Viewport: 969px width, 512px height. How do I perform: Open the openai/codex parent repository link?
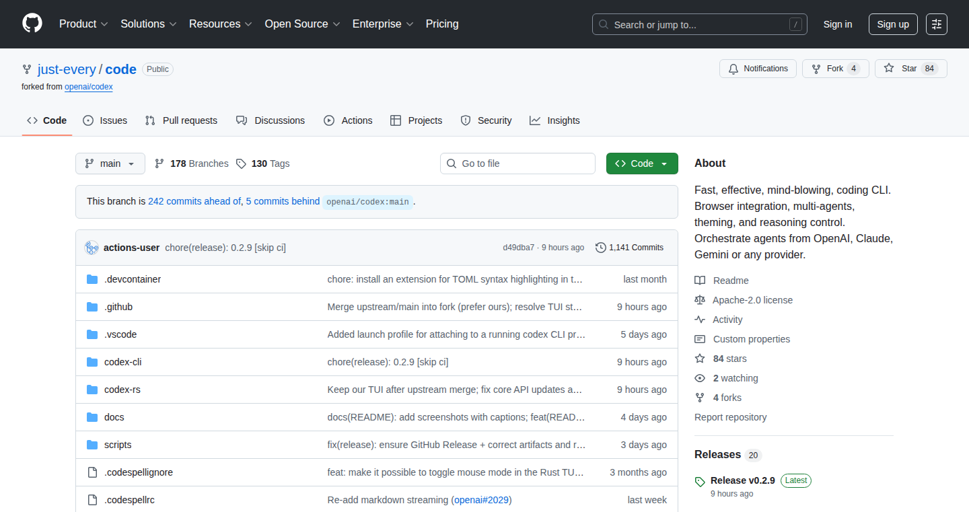[89, 87]
